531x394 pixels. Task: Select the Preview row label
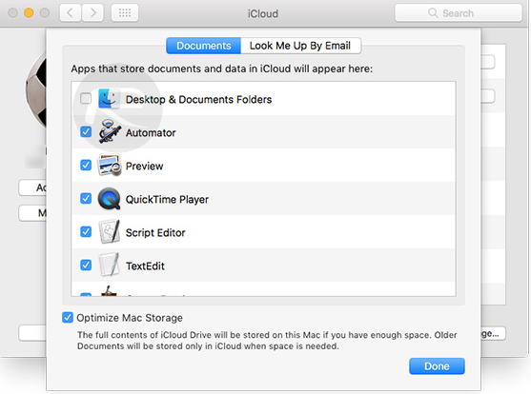145,166
